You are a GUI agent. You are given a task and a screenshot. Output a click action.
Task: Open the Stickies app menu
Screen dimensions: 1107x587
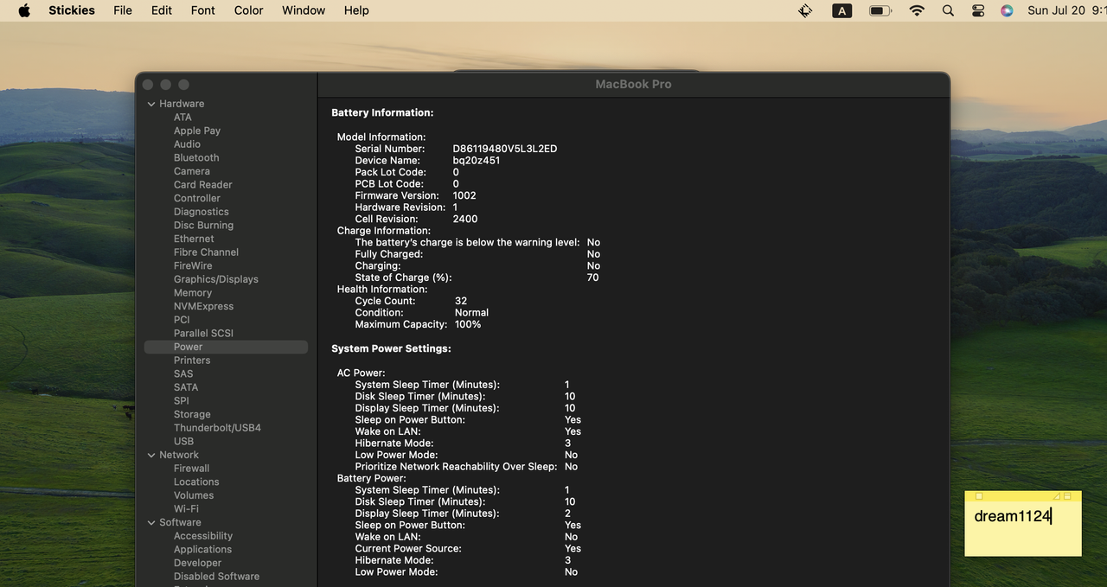72,10
